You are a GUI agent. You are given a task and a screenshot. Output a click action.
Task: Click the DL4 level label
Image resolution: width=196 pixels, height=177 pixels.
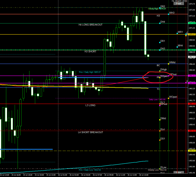162,129
